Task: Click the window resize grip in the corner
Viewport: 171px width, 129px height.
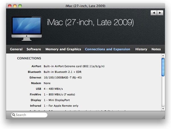Action: pos(163,117)
